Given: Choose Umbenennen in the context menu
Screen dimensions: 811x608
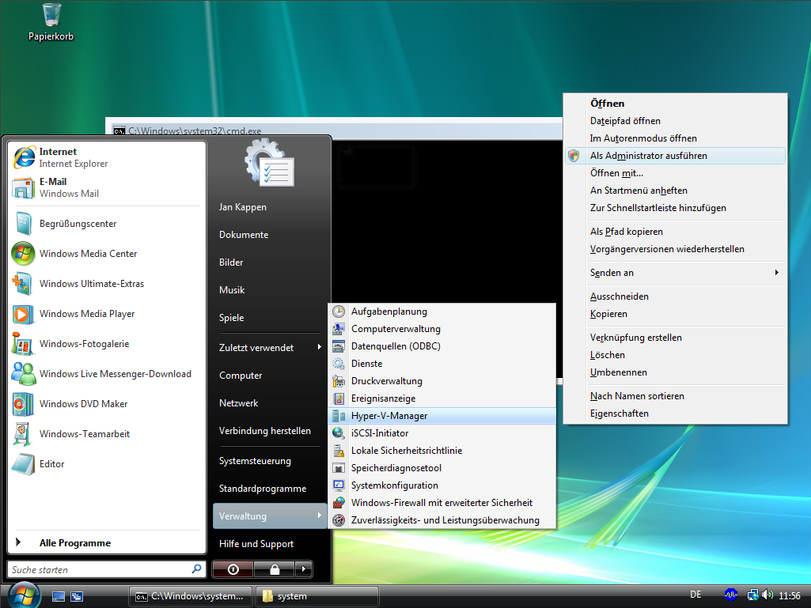Looking at the screenshot, I should click(x=676, y=372).
